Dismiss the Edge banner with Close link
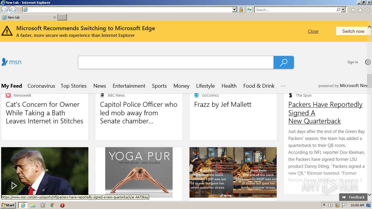This screenshot has height=209, width=372. [313, 31]
